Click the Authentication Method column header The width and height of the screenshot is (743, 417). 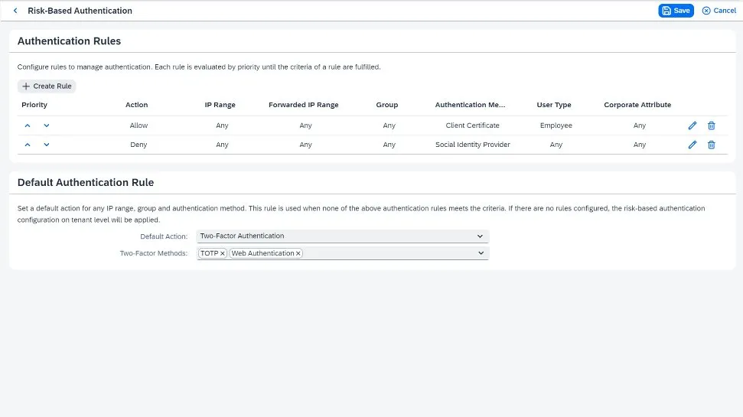pyautogui.click(x=471, y=105)
